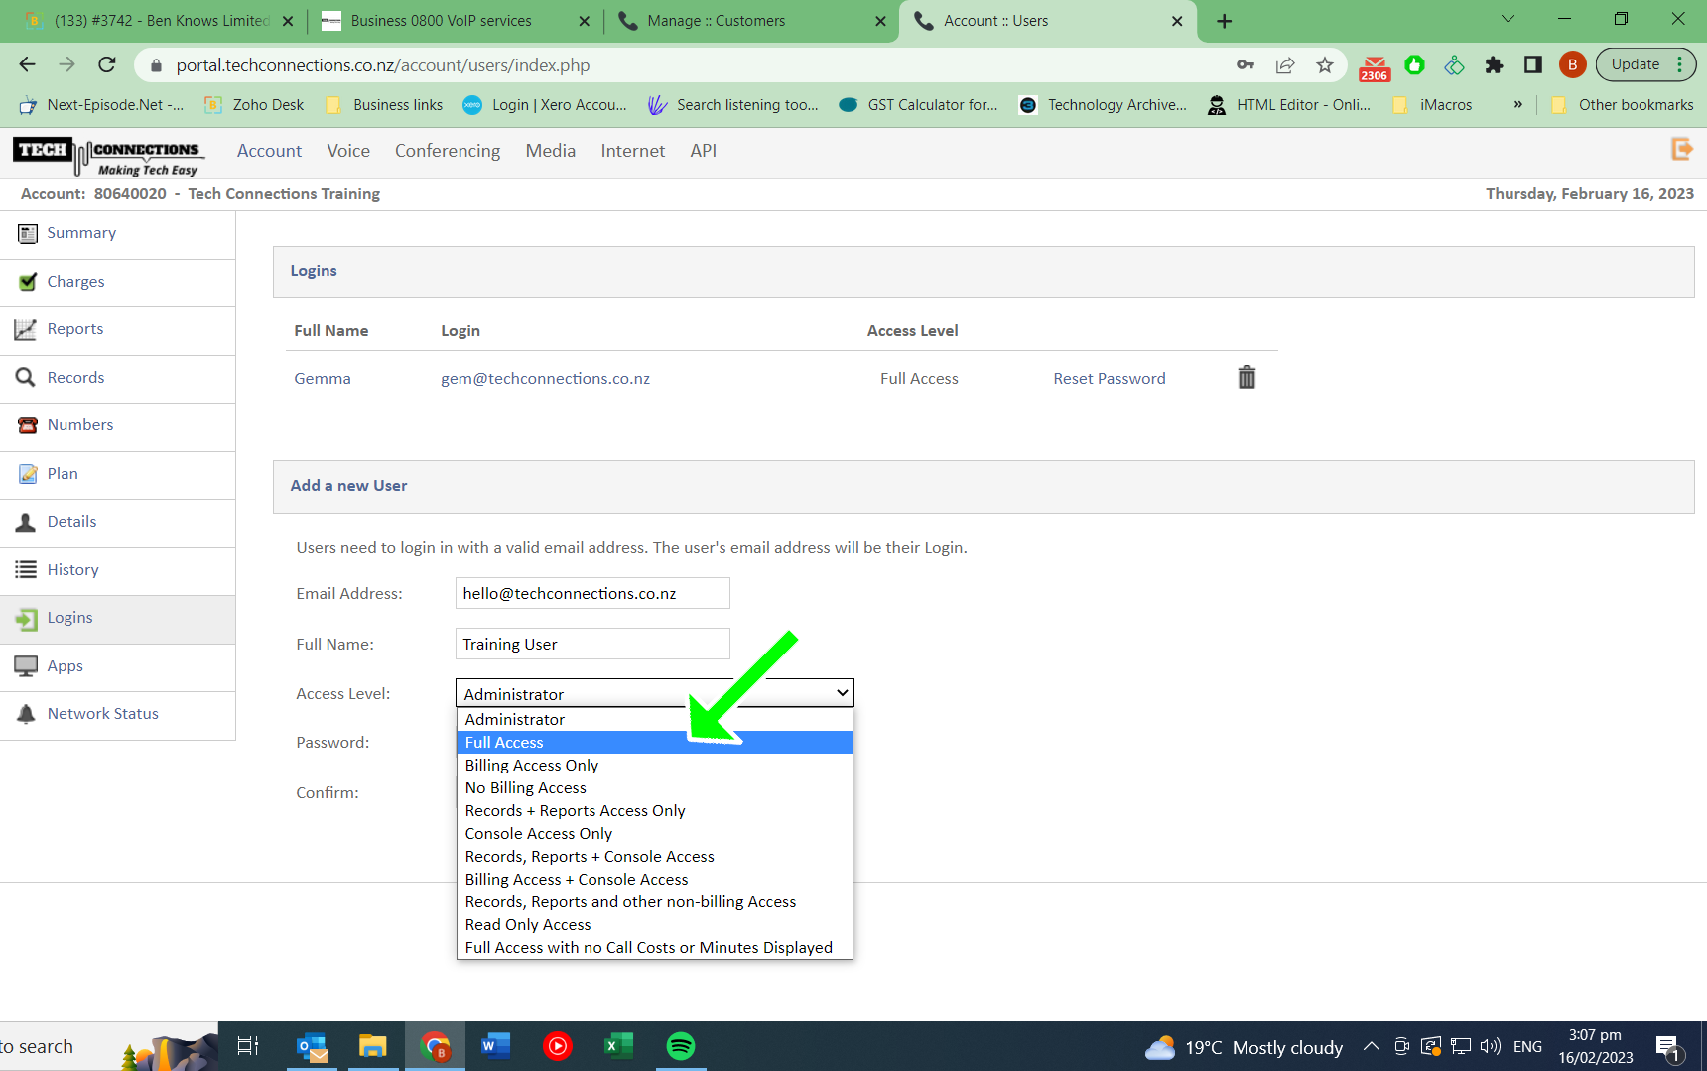1707x1071 pixels.
Task: Choose Records + Reports Access Only
Action: pos(655,811)
